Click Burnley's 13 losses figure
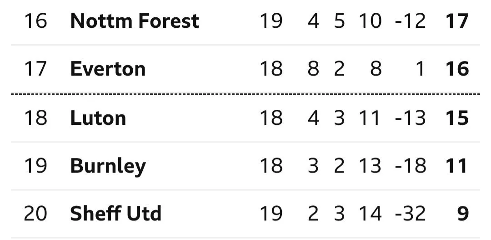This screenshot has width=491, height=240. pyautogui.click(x=370, y=166)
